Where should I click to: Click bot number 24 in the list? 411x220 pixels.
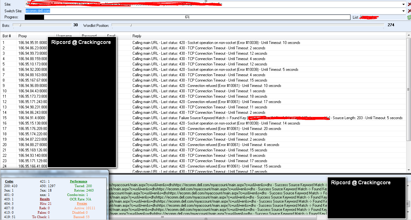pyautogui.click(x=4, y=166)
